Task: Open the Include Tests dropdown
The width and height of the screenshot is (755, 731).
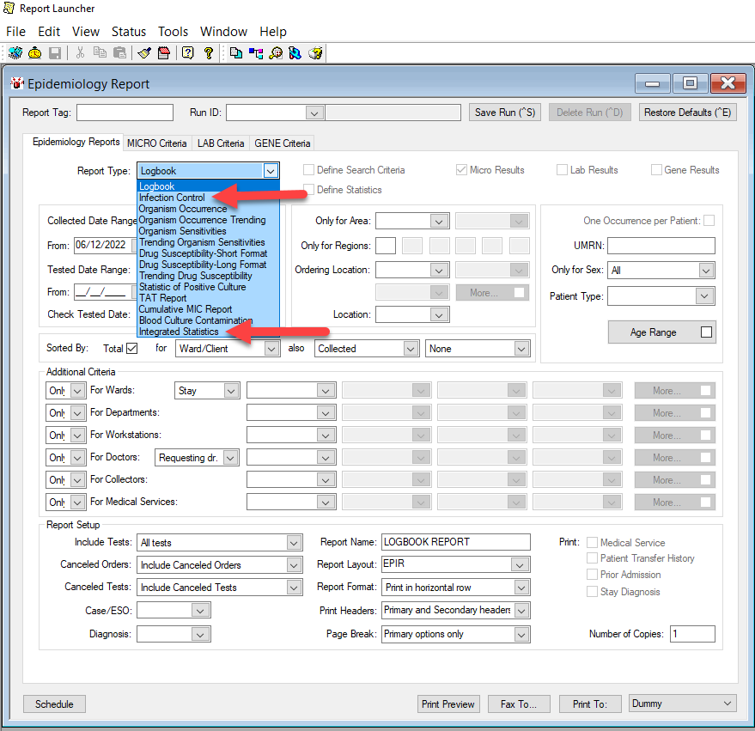Action: pyautogui.click(x=294, y=543)
